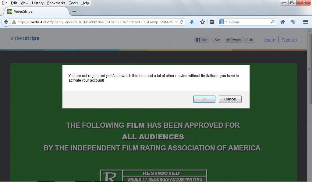Open the Downloads arrow icon
312x182 pixels.
click(192, 22)
